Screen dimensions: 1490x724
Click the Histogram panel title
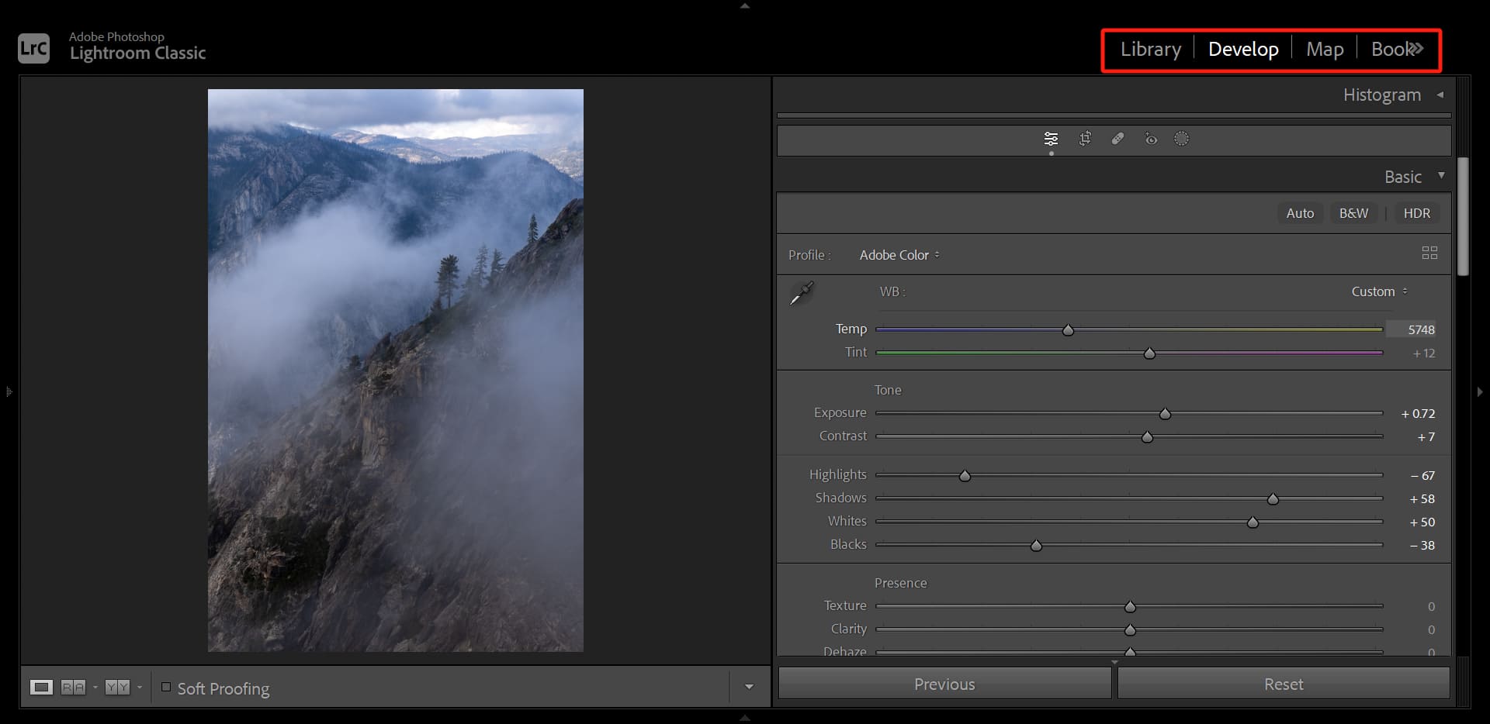[1381, 95]
